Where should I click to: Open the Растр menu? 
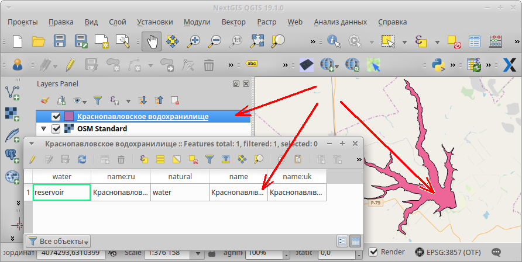click(267, 22)
